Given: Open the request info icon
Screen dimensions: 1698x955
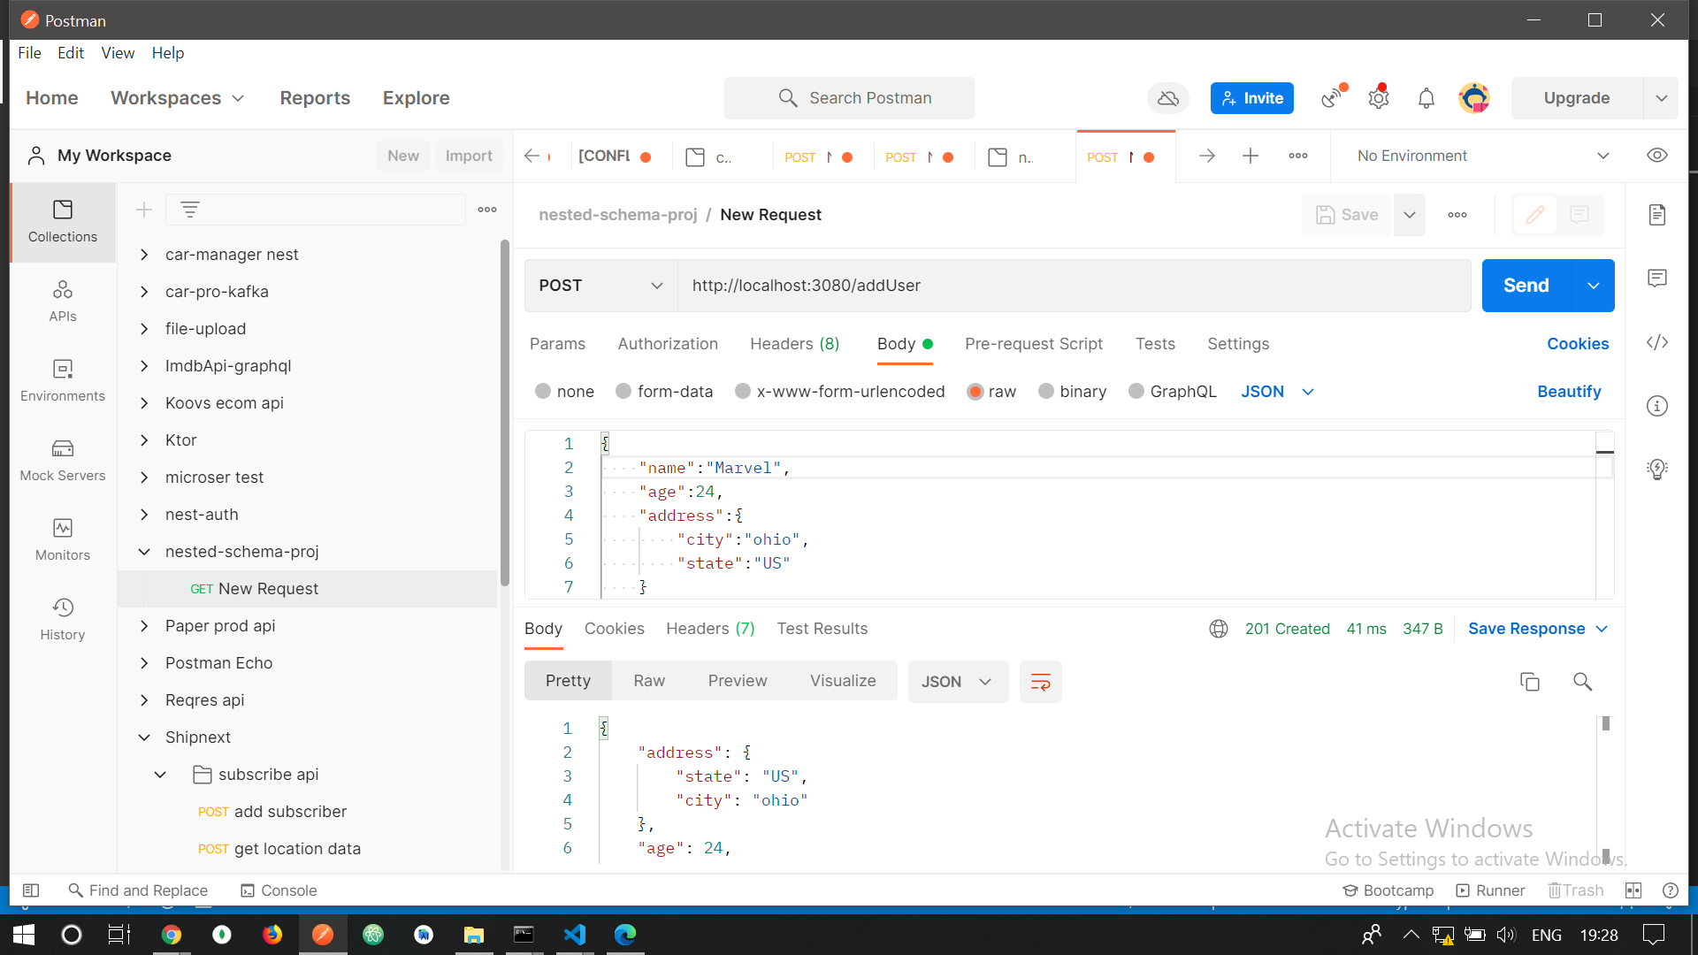Looking at the screenshot, I should tap(1657, 406).
